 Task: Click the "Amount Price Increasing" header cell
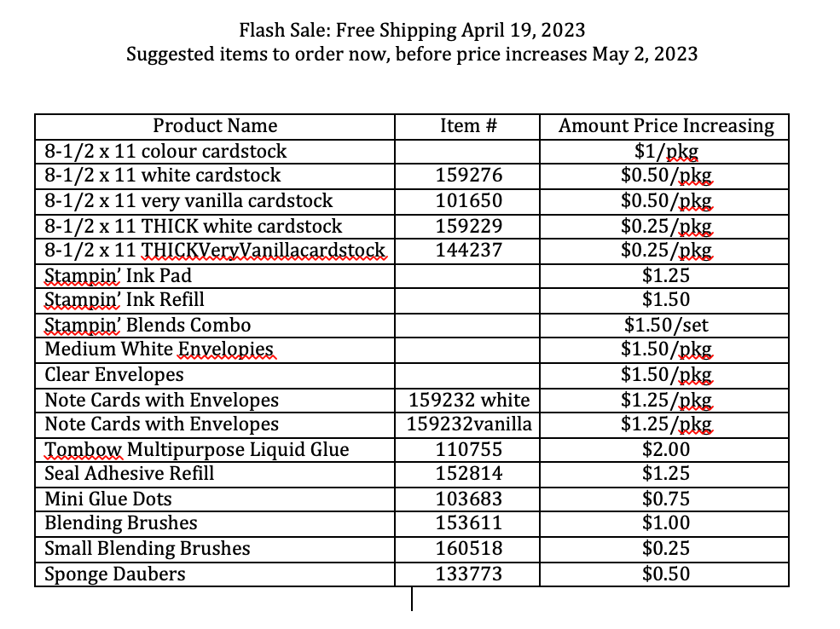[666, 126]
